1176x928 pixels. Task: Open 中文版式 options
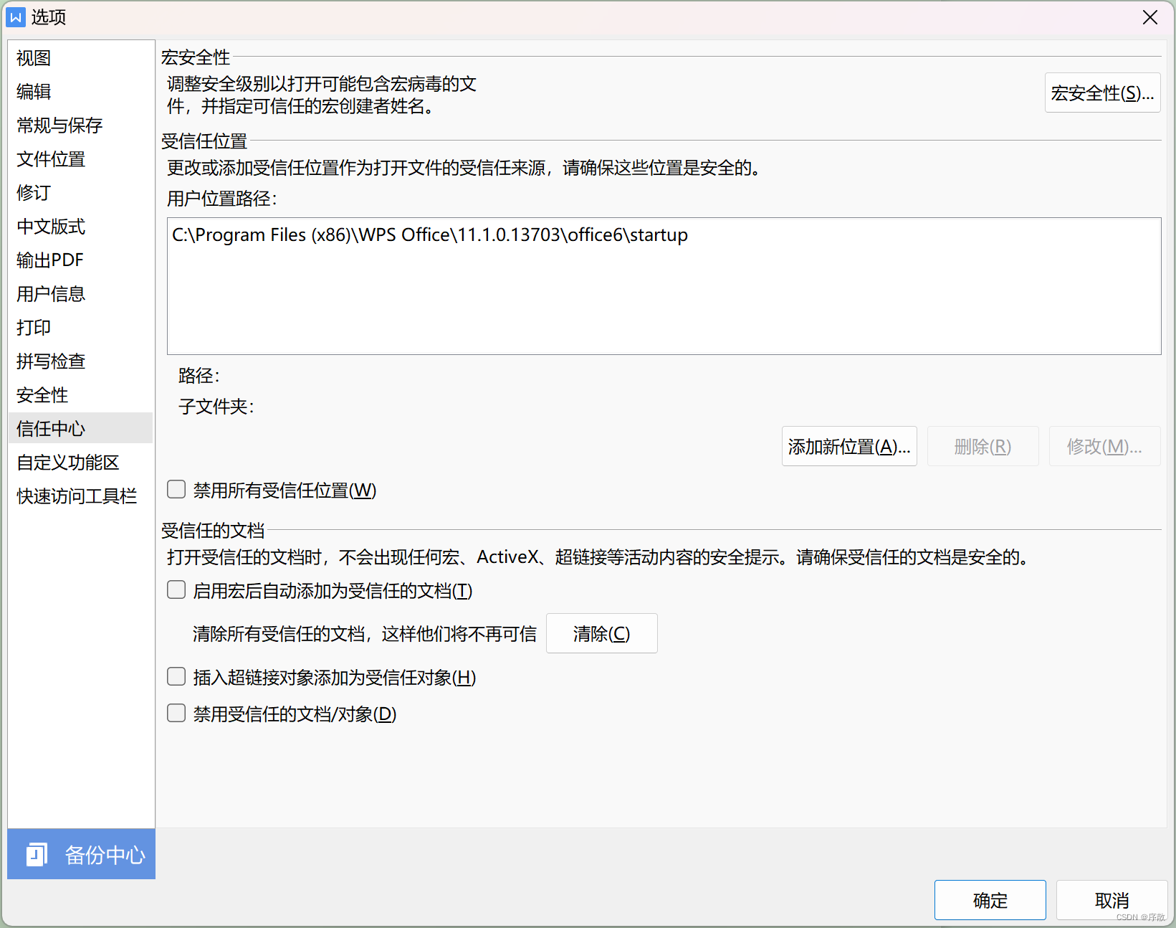point(80,227)
